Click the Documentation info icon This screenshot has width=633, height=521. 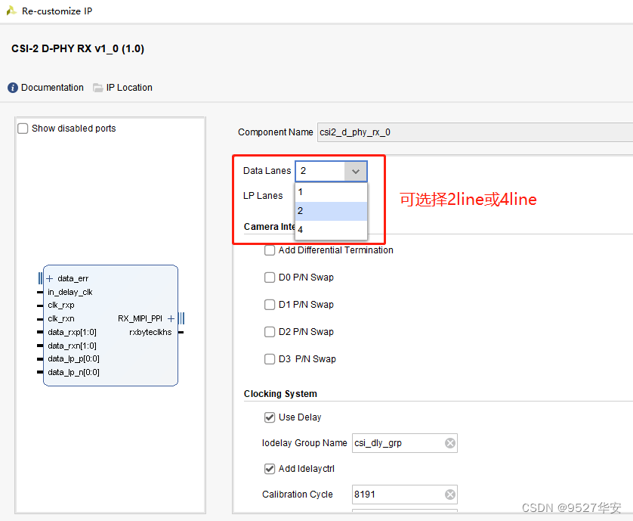[x=13, y=88]
